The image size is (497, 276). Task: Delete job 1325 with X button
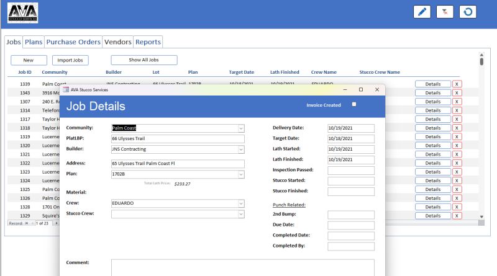[457, 189]
